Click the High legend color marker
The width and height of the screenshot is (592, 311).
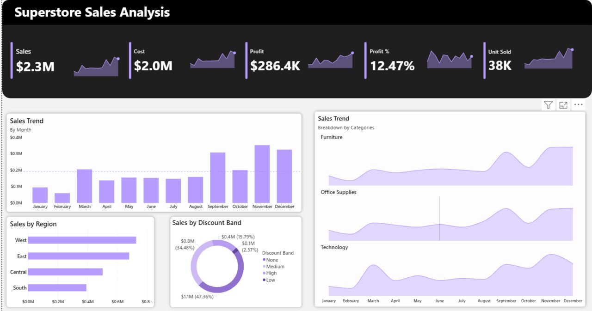(x=264, y=273)
